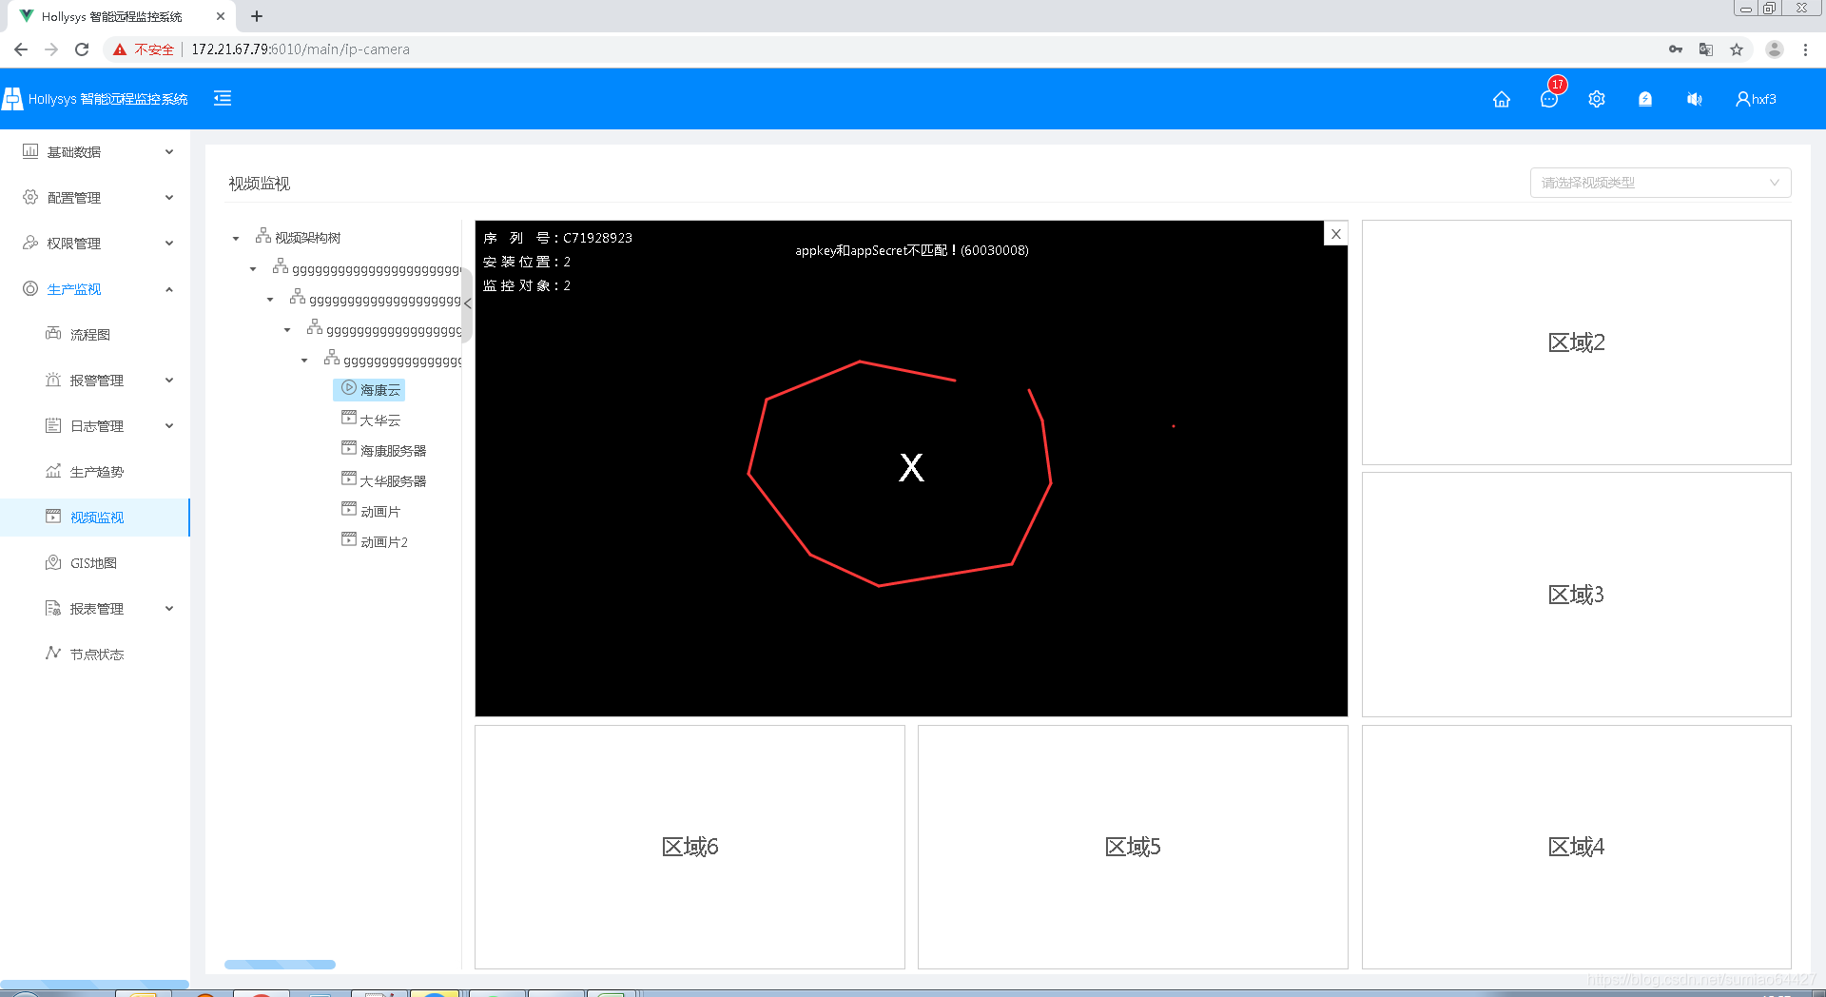This screenshot has width=1826, height=997.
Task: Open the 流程图 menu item
Action: point(95,335)
